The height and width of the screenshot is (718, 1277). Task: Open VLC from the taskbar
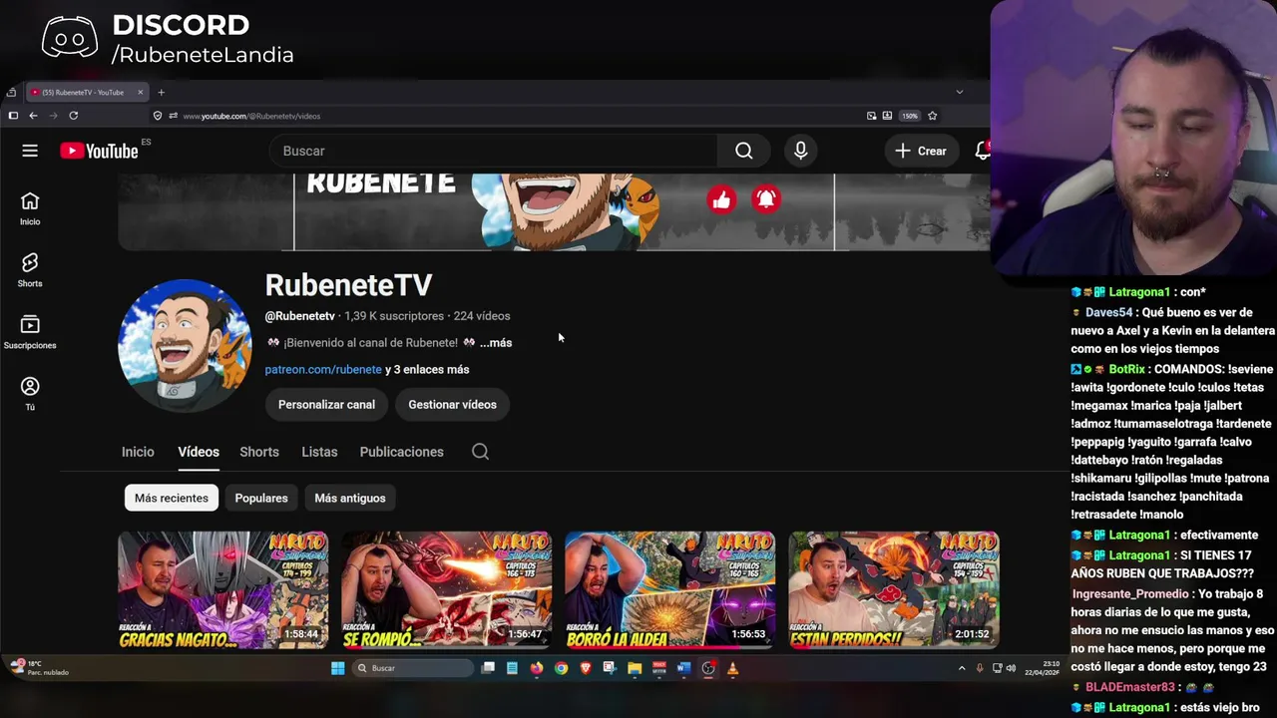pos(732,668)
